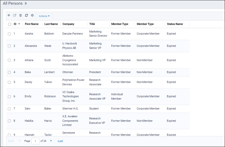
Task: Click the 'Danube Partners' company cell
Action: tap(72, 34)
